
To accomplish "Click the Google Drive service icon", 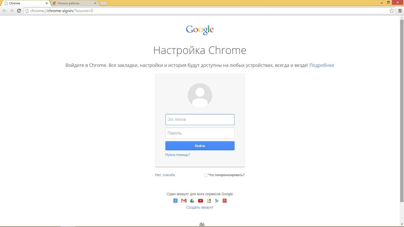I will point(192,201).
